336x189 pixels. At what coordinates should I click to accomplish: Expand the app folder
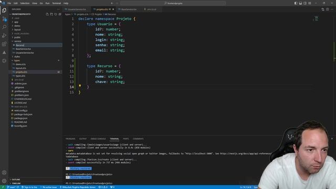click(x=16, y=22)
